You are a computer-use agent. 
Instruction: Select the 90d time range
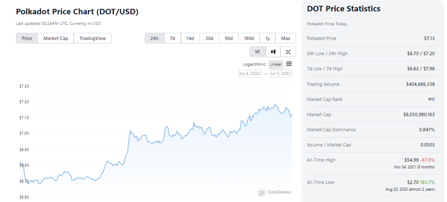[x=229, y=38]
